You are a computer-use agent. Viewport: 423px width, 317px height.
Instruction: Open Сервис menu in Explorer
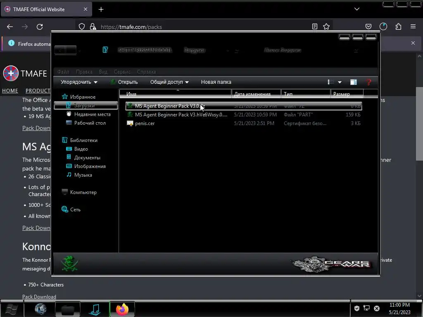coord(122,72)
